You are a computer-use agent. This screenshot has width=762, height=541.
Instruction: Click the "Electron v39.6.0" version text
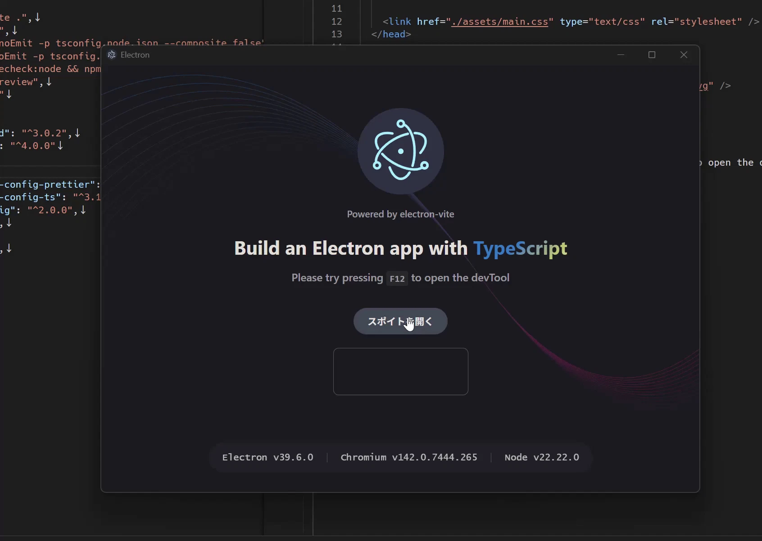(268, 457)
